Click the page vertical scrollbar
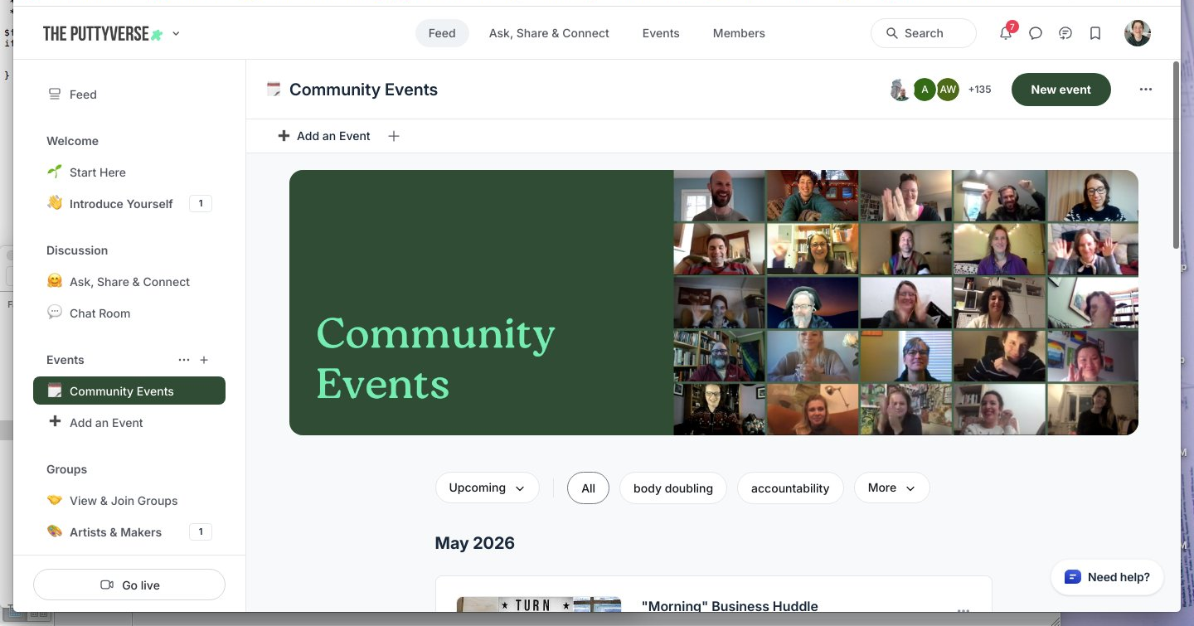This screenshot has width=1194, height=626. (1176, 154)
